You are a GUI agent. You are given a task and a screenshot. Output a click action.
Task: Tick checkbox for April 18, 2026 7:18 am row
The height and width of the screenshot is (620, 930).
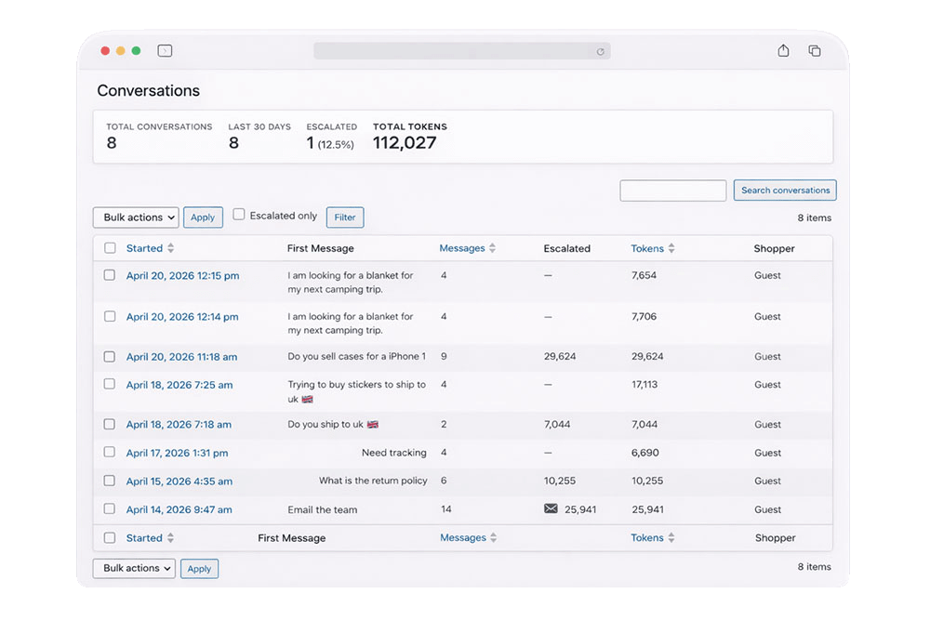pyautogui.click(x=110, y=425)
